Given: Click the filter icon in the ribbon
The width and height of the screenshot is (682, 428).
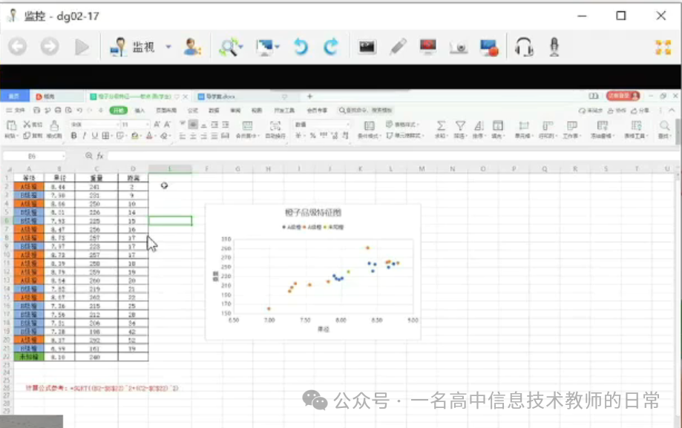Looking at the screenshot, I should click(x=461, y=126).
